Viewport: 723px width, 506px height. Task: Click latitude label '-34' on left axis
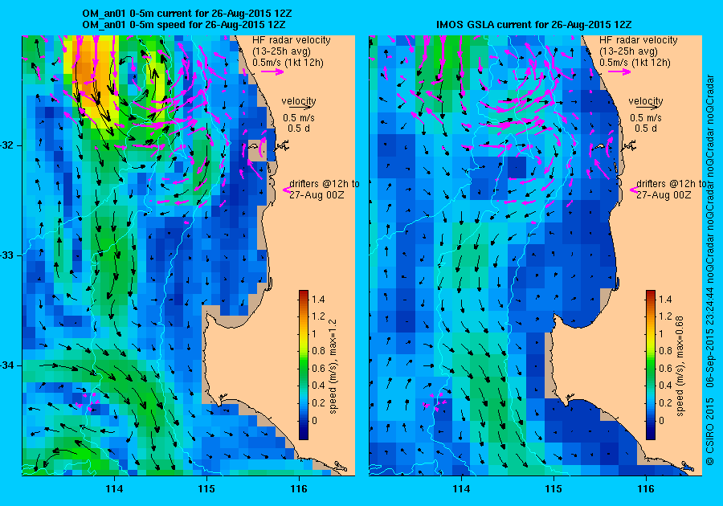point(8,365)
